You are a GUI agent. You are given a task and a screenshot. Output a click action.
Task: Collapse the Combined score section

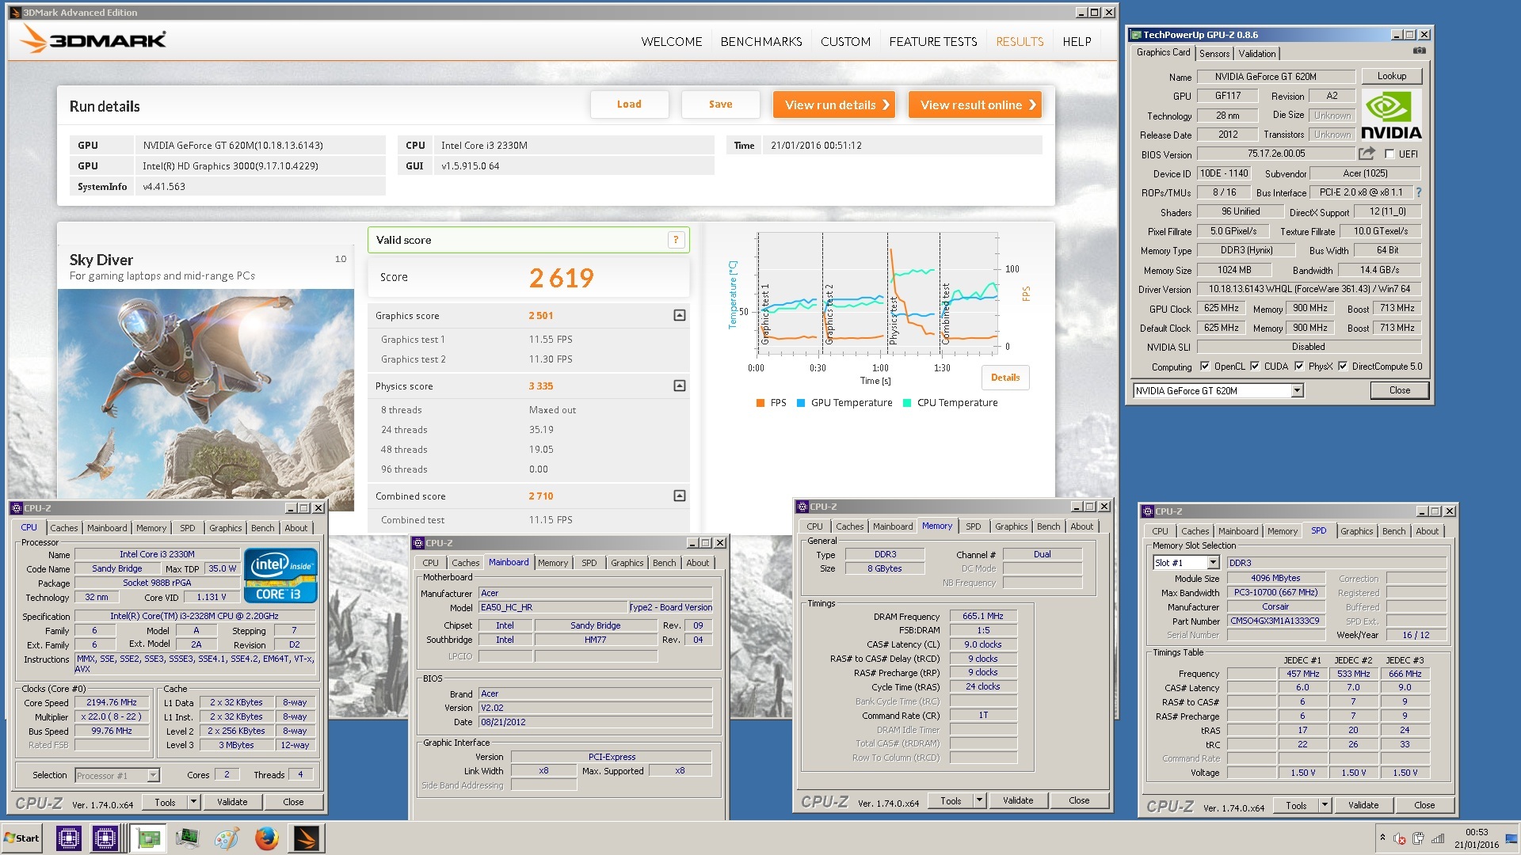click(679, 496)
